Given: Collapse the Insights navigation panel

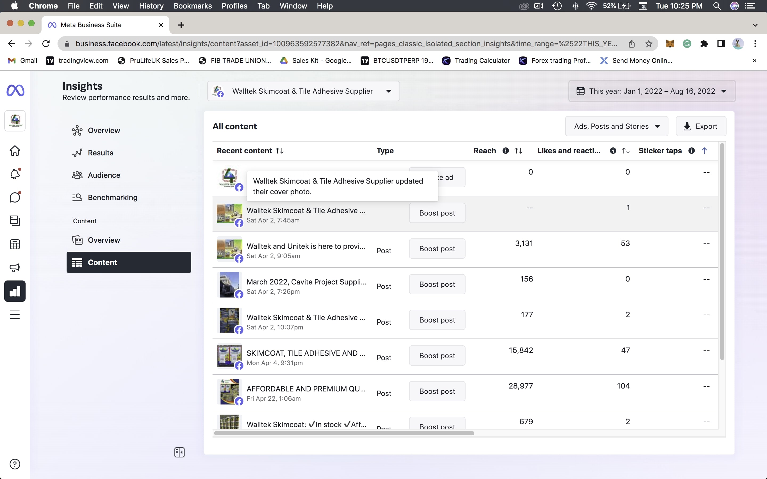Looking at the screenshot, I should pyautogui.click(x=179, y=452).
